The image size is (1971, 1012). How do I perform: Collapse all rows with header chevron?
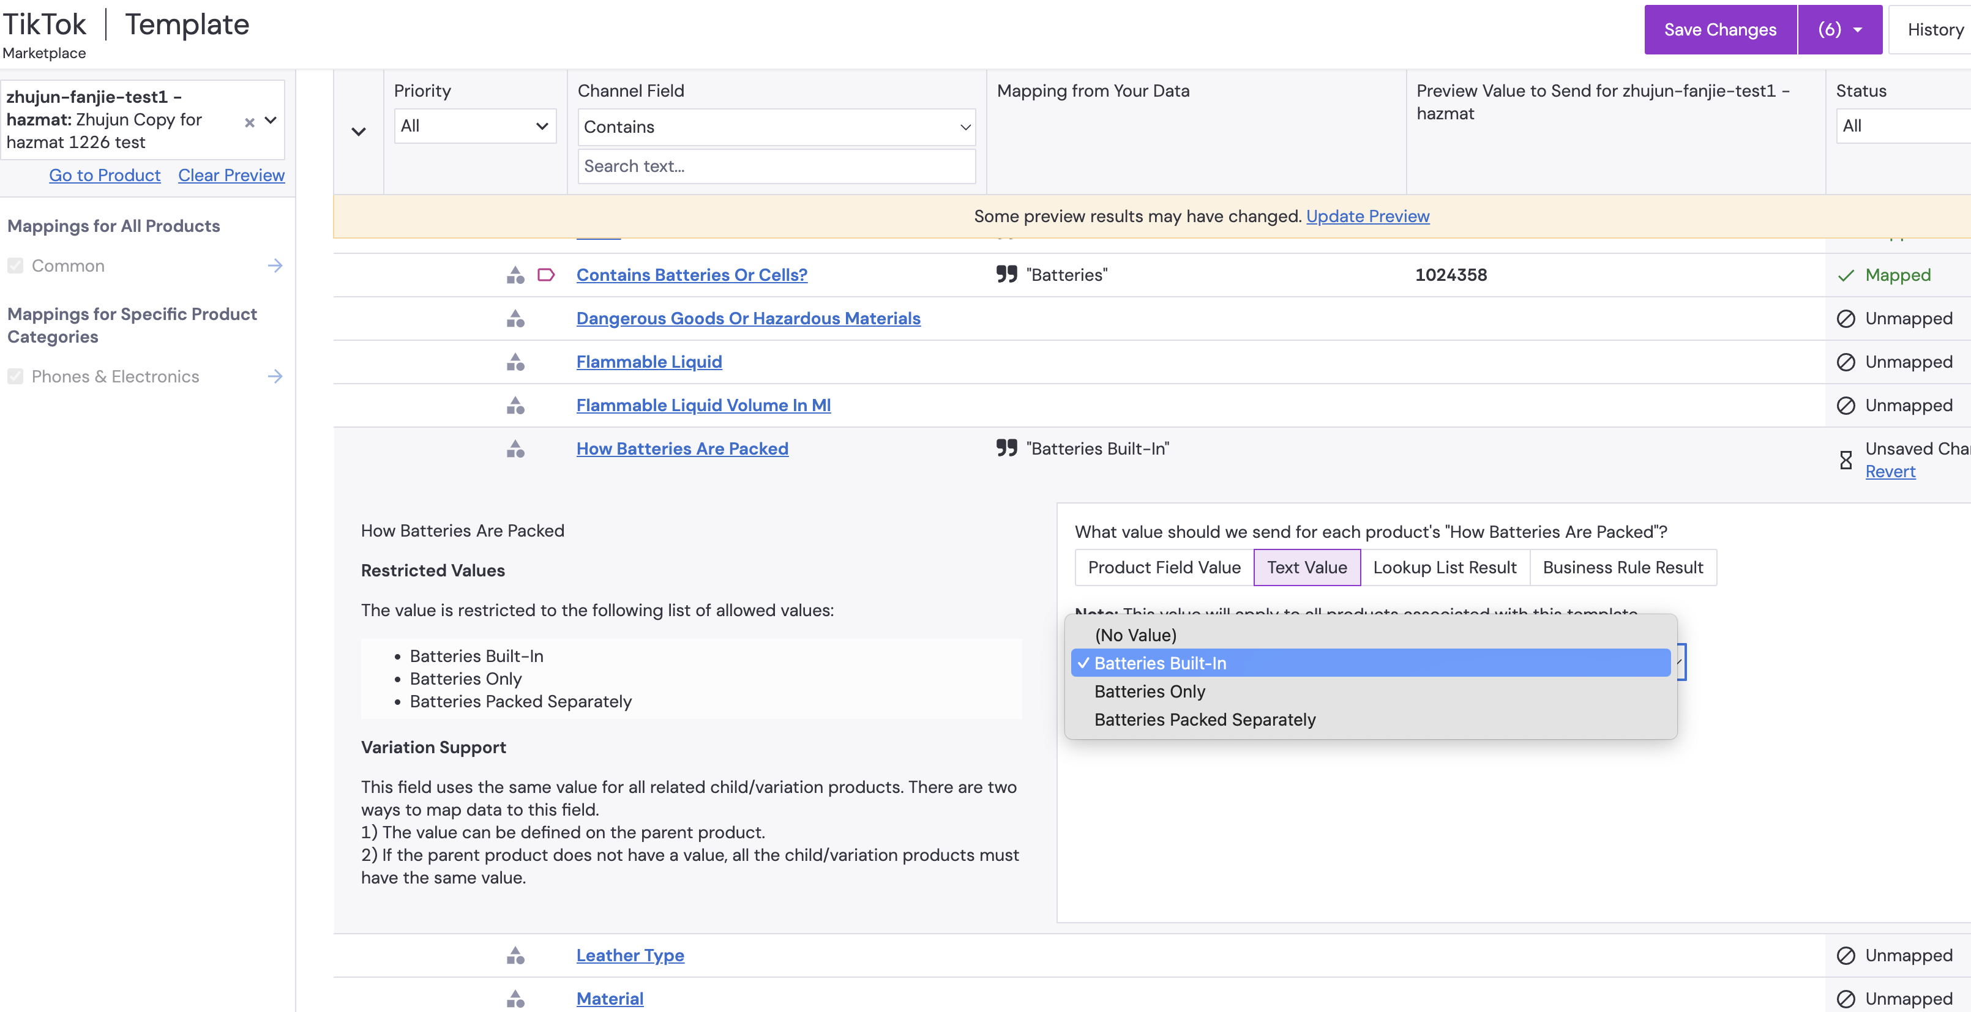tap(358, 132)
